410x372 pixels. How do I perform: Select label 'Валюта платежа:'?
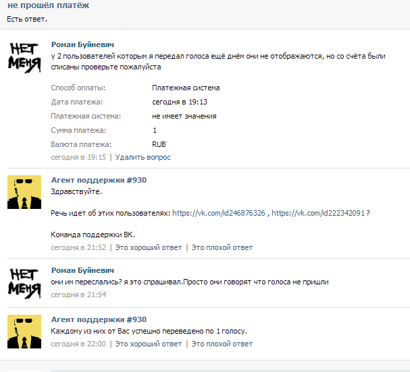click(x=81, y=144)
